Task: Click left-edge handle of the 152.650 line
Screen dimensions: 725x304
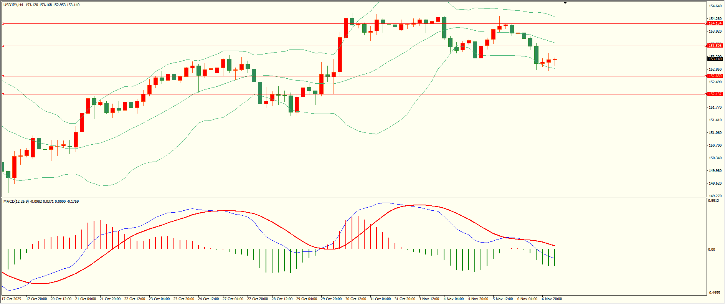Action: (x=3, y=76)
